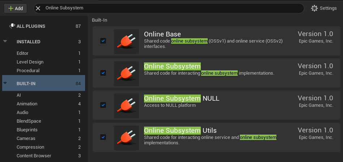343x162 pixels.
Task: Click Epic Games, Inc. on Online Subsystem NULL
Action: [x=316, y=105]
